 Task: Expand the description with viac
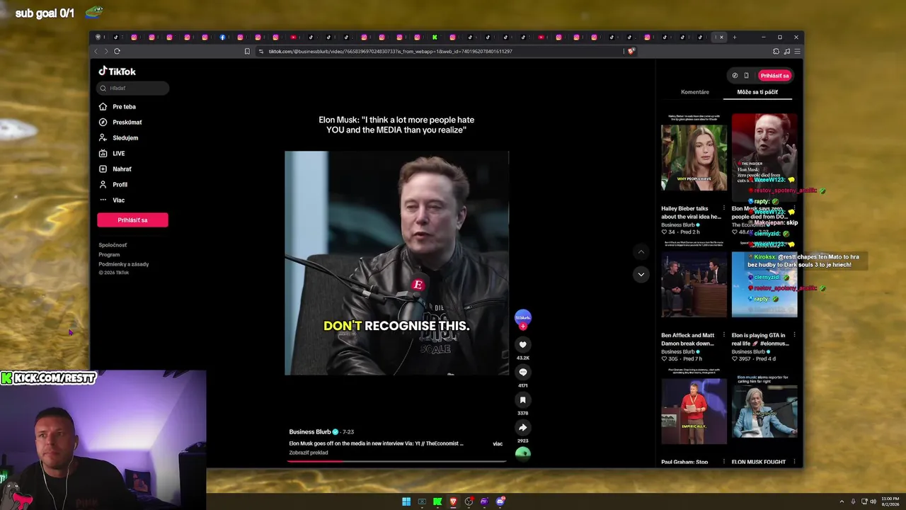[x=498, y=444]
